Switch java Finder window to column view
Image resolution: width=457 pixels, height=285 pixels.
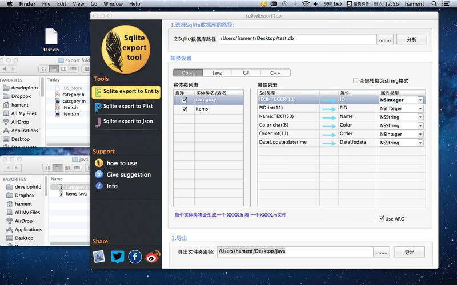click(x=67, y=168)
